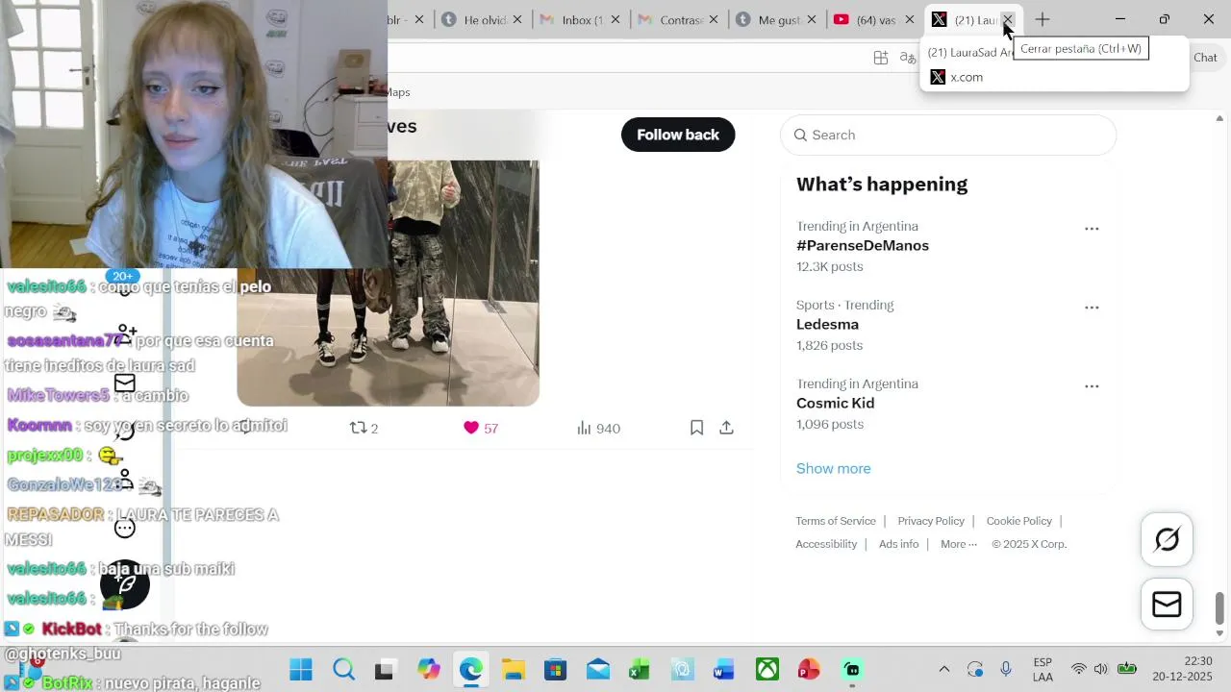Click the scrollbar up arrow
The image size is (1231, 692).
click(1219, 118)
